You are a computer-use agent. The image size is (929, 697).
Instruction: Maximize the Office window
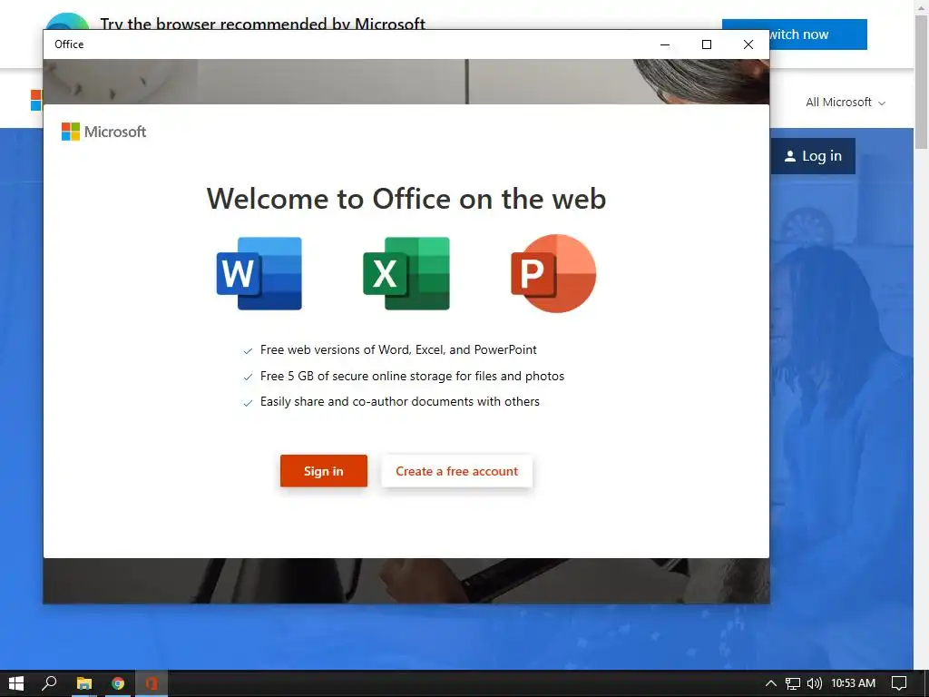[x=706, y=44]
